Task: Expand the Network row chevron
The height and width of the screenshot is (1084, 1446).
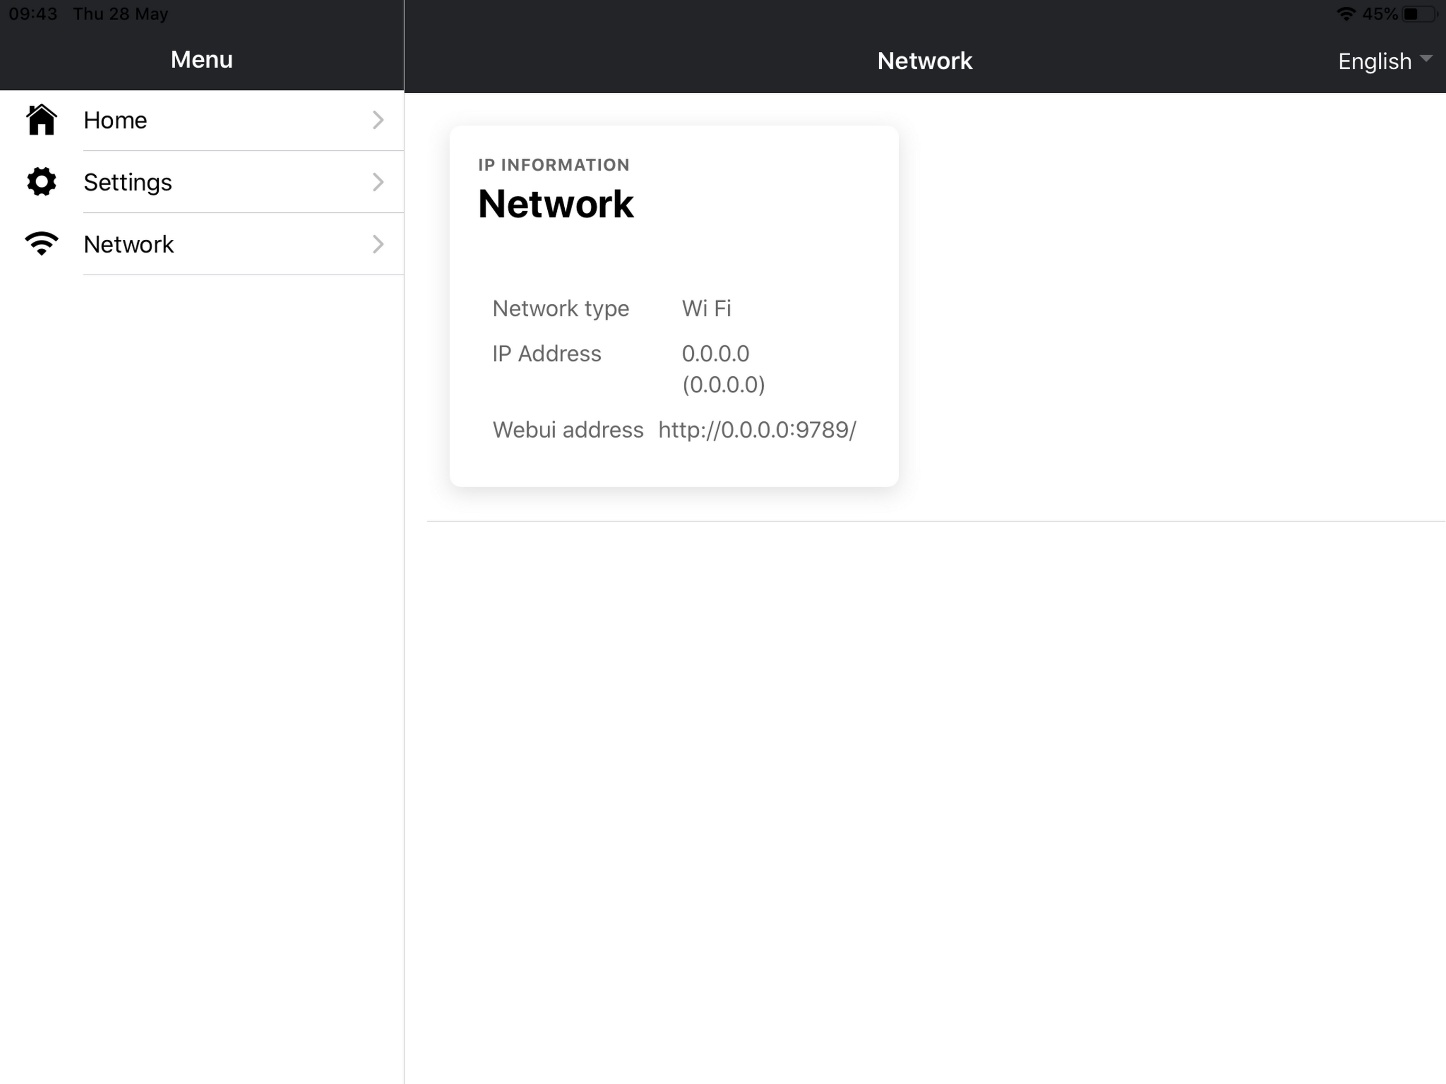Action: point(378,244)
